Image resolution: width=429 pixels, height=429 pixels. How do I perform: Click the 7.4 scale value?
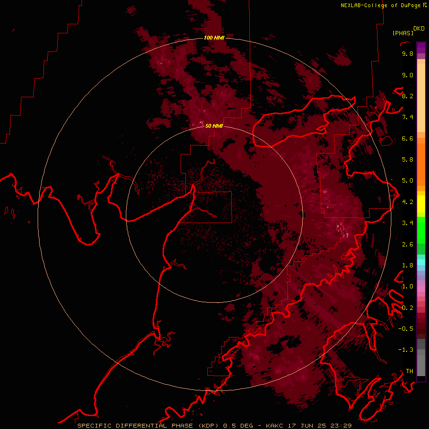coord(408,117)
